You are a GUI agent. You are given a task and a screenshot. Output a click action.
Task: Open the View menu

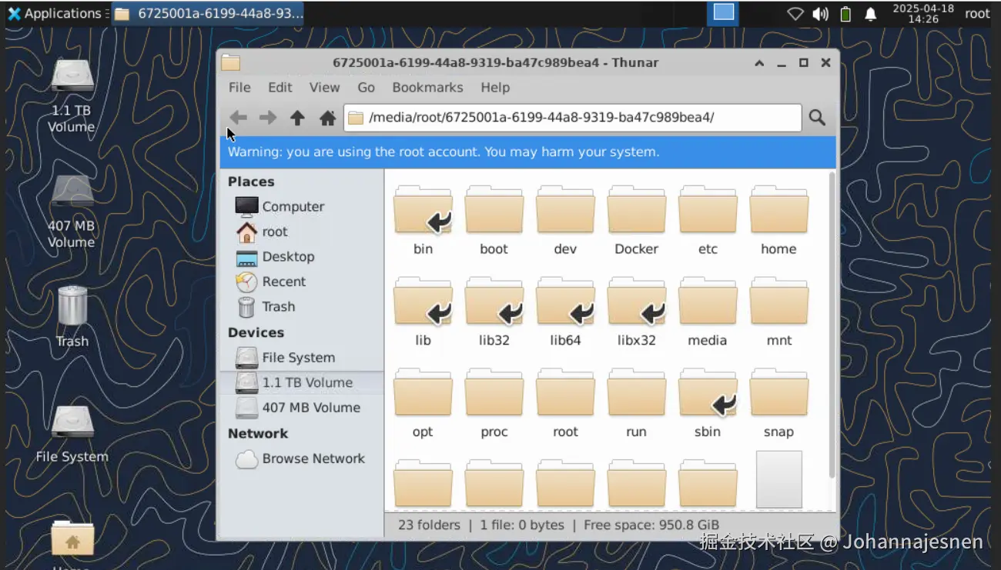[324, 87]
